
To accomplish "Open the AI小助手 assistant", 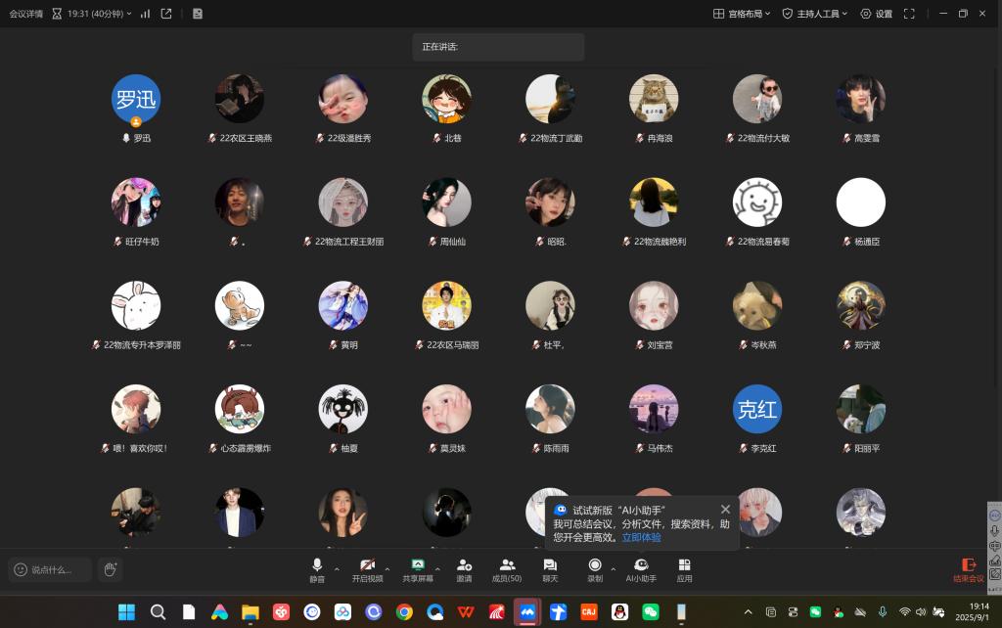I will 641,569.
